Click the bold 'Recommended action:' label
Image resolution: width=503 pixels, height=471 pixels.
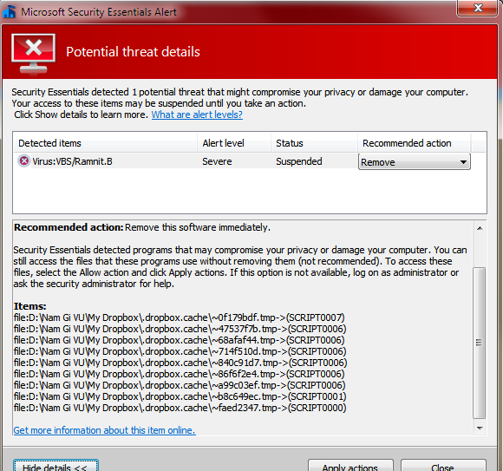coord(69,227)
